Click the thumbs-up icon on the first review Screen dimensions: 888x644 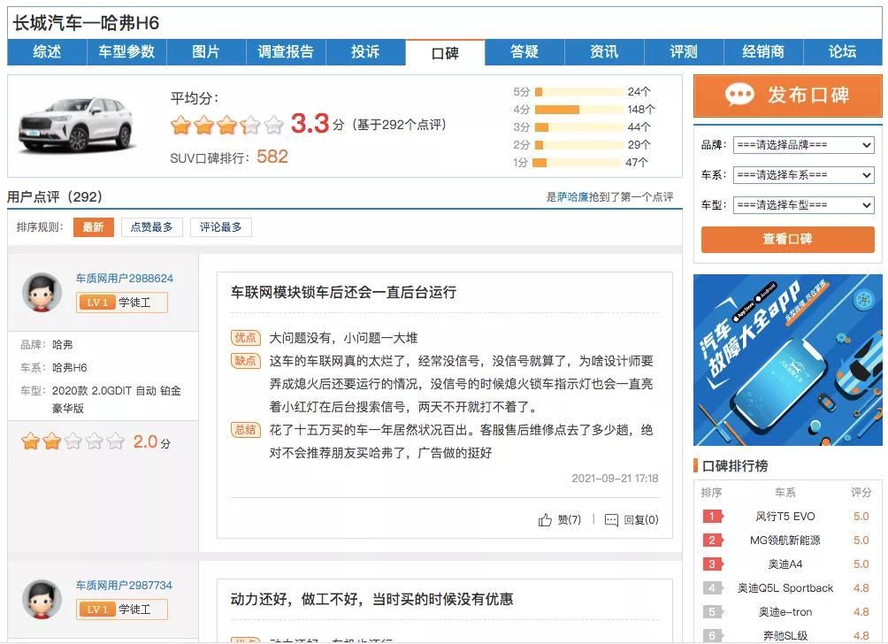[x=547, y=520]
